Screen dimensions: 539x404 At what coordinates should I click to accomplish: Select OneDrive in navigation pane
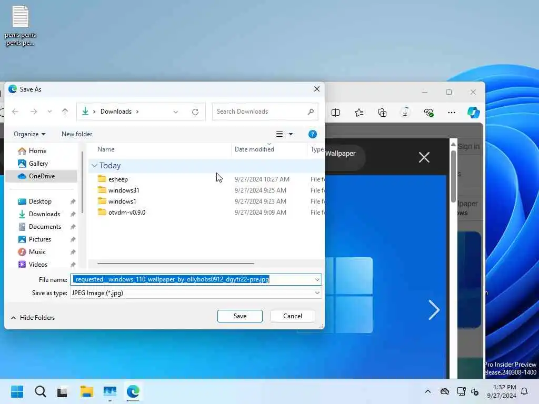coord(41,176)
